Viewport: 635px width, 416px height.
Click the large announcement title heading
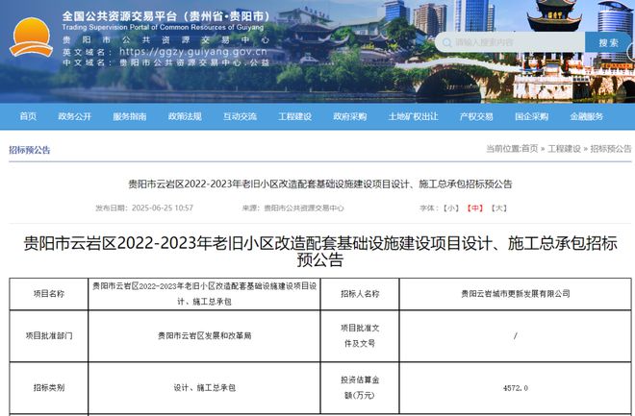[320, 251]
